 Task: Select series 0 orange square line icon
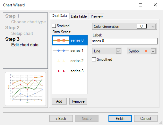tap(61, 40)
